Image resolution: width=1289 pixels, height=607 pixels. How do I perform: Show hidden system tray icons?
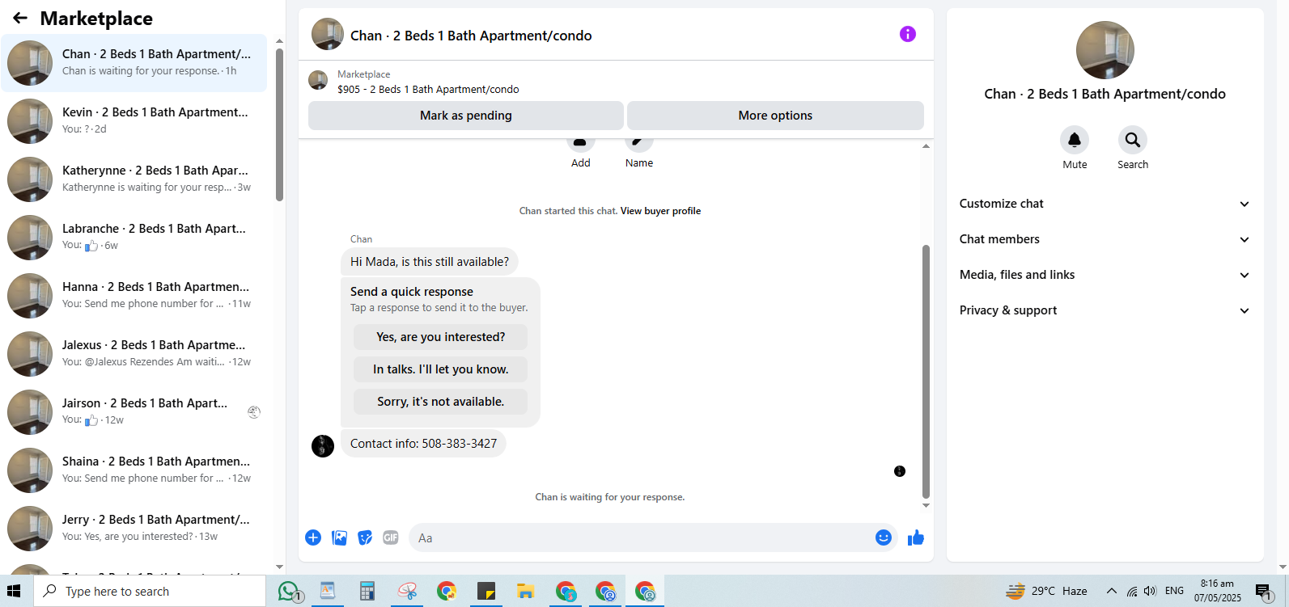coord(1112,591)
